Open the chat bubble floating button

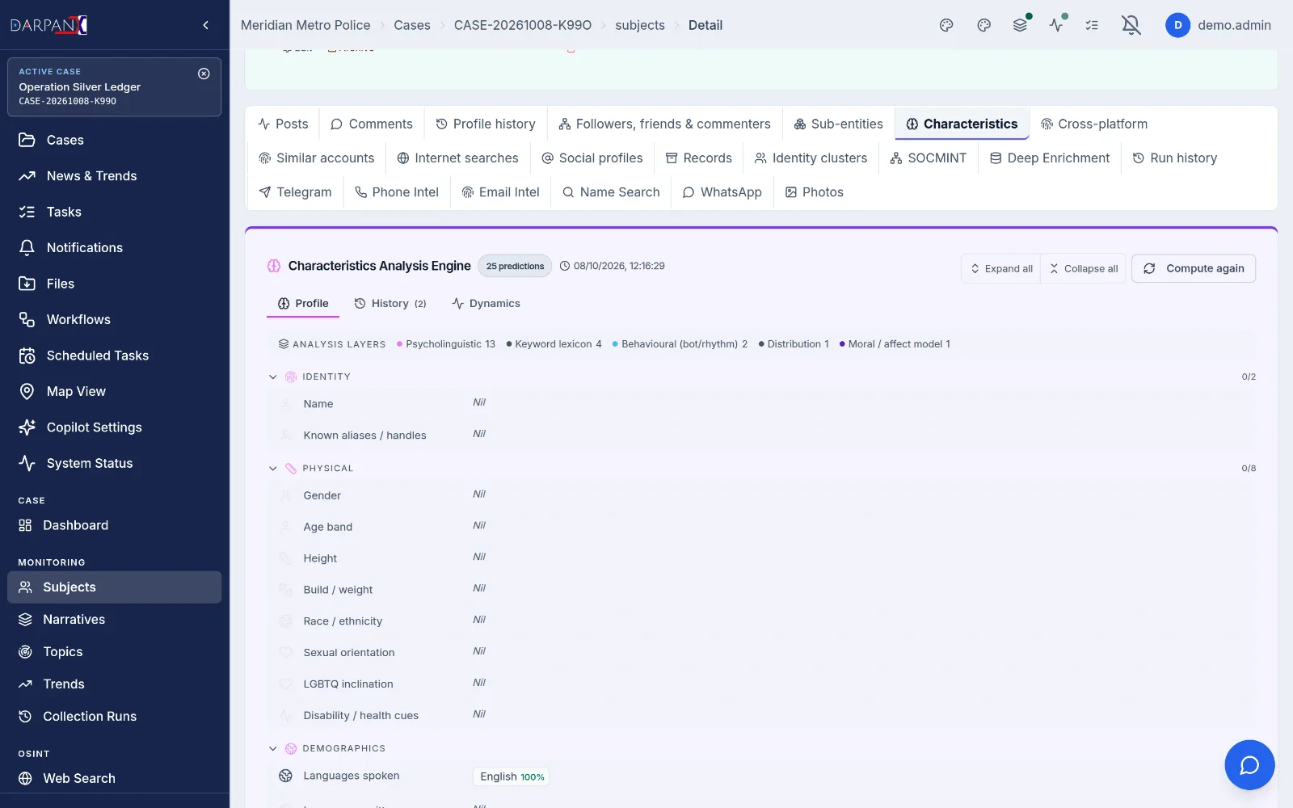point(1249,764)
